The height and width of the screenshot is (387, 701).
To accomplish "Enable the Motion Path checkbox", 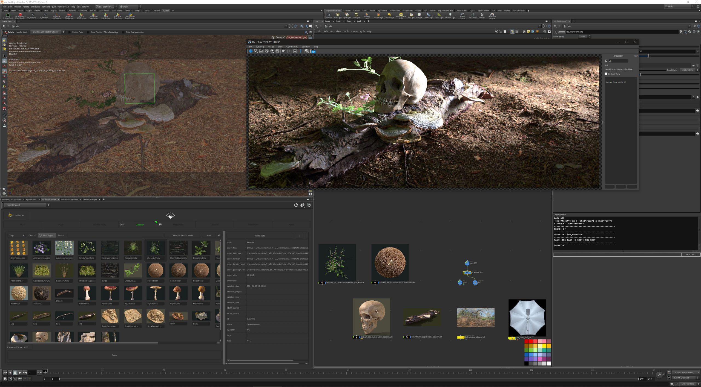I will click(69, 32).
